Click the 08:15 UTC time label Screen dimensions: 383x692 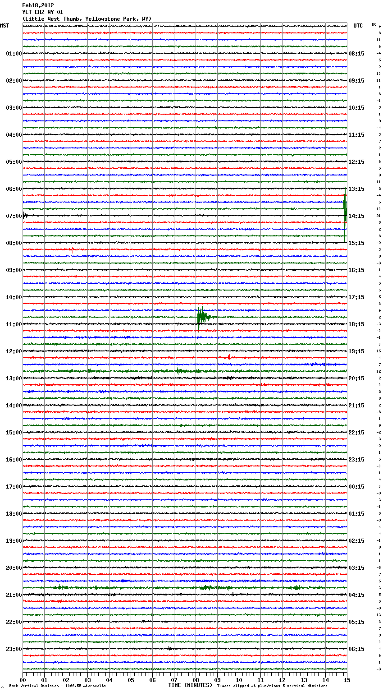(356, 54)
